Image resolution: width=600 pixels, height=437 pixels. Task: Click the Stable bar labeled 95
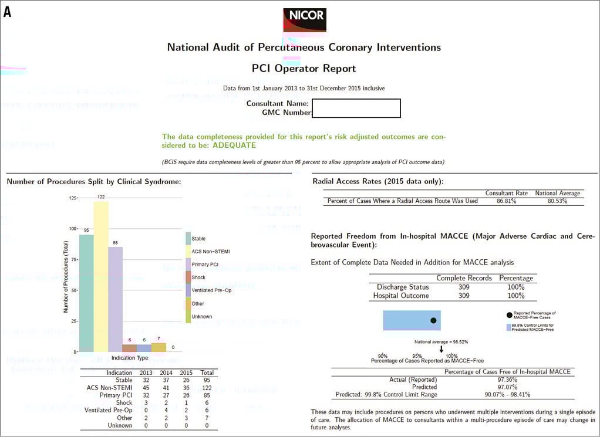point(86,293)
